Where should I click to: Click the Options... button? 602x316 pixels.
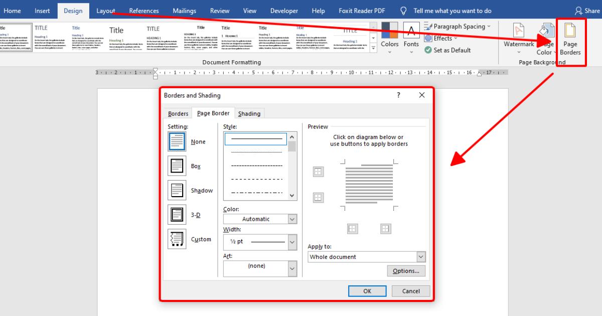click(406, 271)
